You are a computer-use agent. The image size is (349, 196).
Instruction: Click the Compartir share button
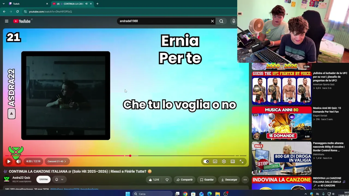[185, 180]
